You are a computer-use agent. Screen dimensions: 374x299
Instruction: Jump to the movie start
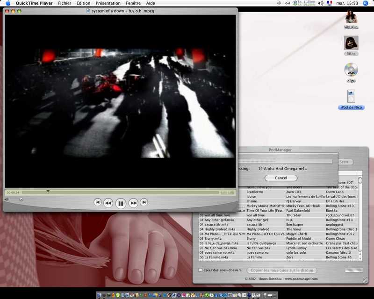pyautogui.click(x=98, y=202)
